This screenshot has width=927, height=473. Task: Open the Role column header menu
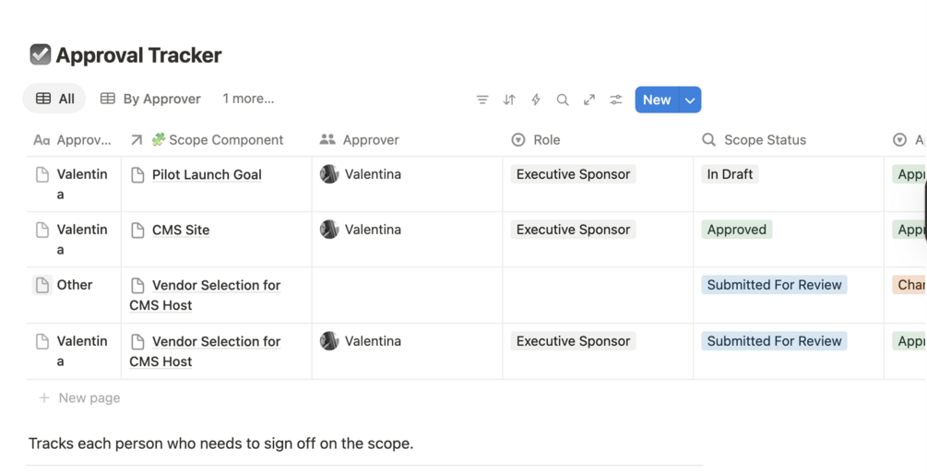point(546,140)
